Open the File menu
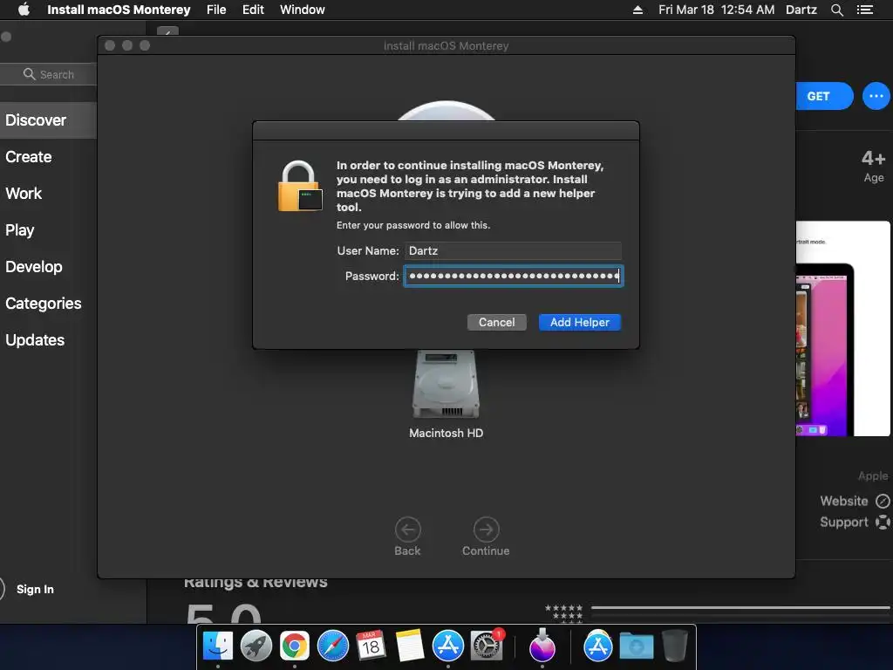893x670 pixels. 216,10
